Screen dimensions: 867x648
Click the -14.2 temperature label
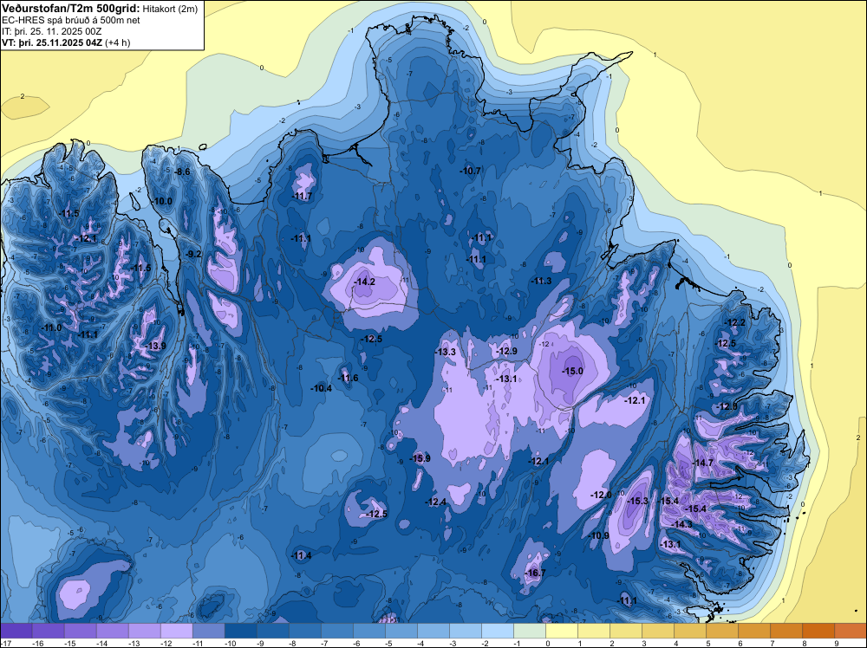364,282
